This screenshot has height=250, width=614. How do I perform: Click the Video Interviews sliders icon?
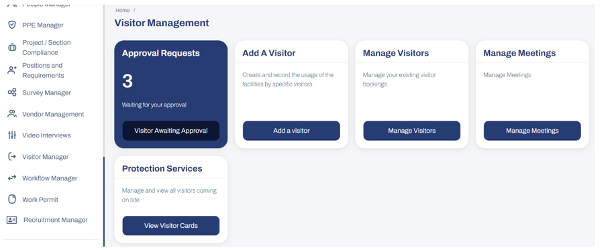(12, 135)
